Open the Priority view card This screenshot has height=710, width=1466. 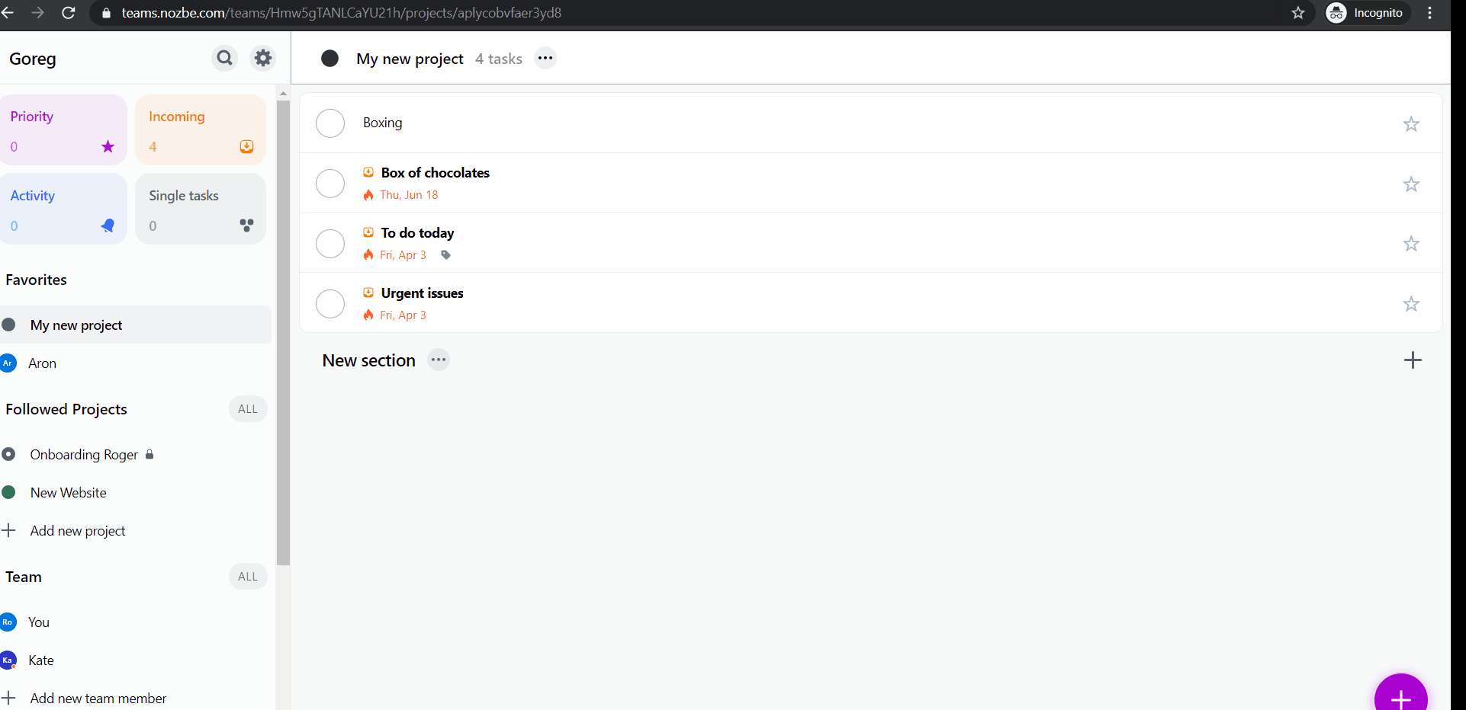tap(63, 130)
